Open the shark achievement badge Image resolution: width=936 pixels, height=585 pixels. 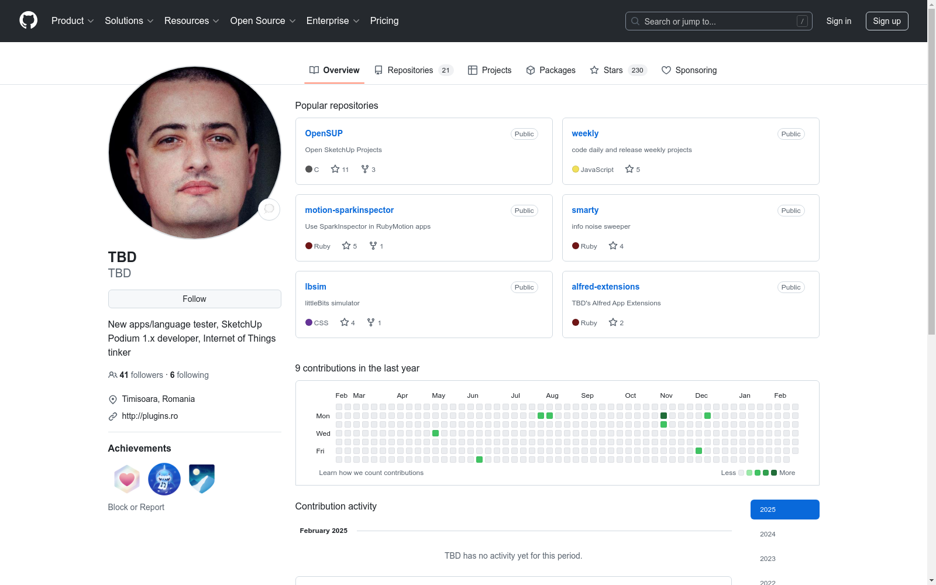164,479
